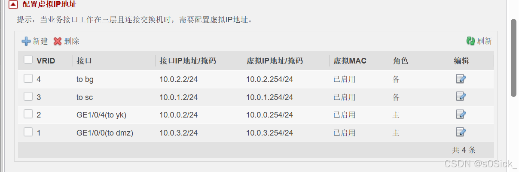Edit the GE1/0/4(to yk) entry
This screenshot has height=172, width=519.
[x=461, y=114]
